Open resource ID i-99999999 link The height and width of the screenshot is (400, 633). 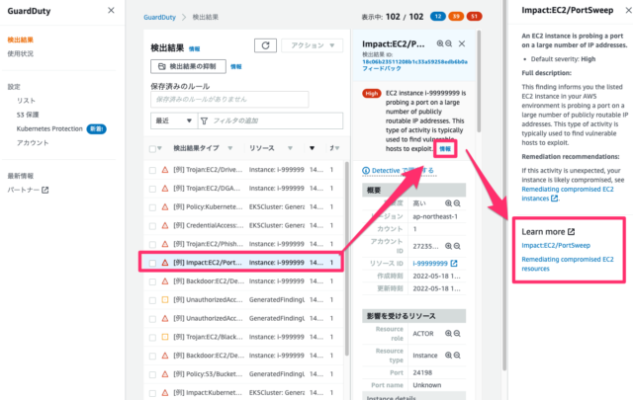pyautogui.click(x=430, y=264)
